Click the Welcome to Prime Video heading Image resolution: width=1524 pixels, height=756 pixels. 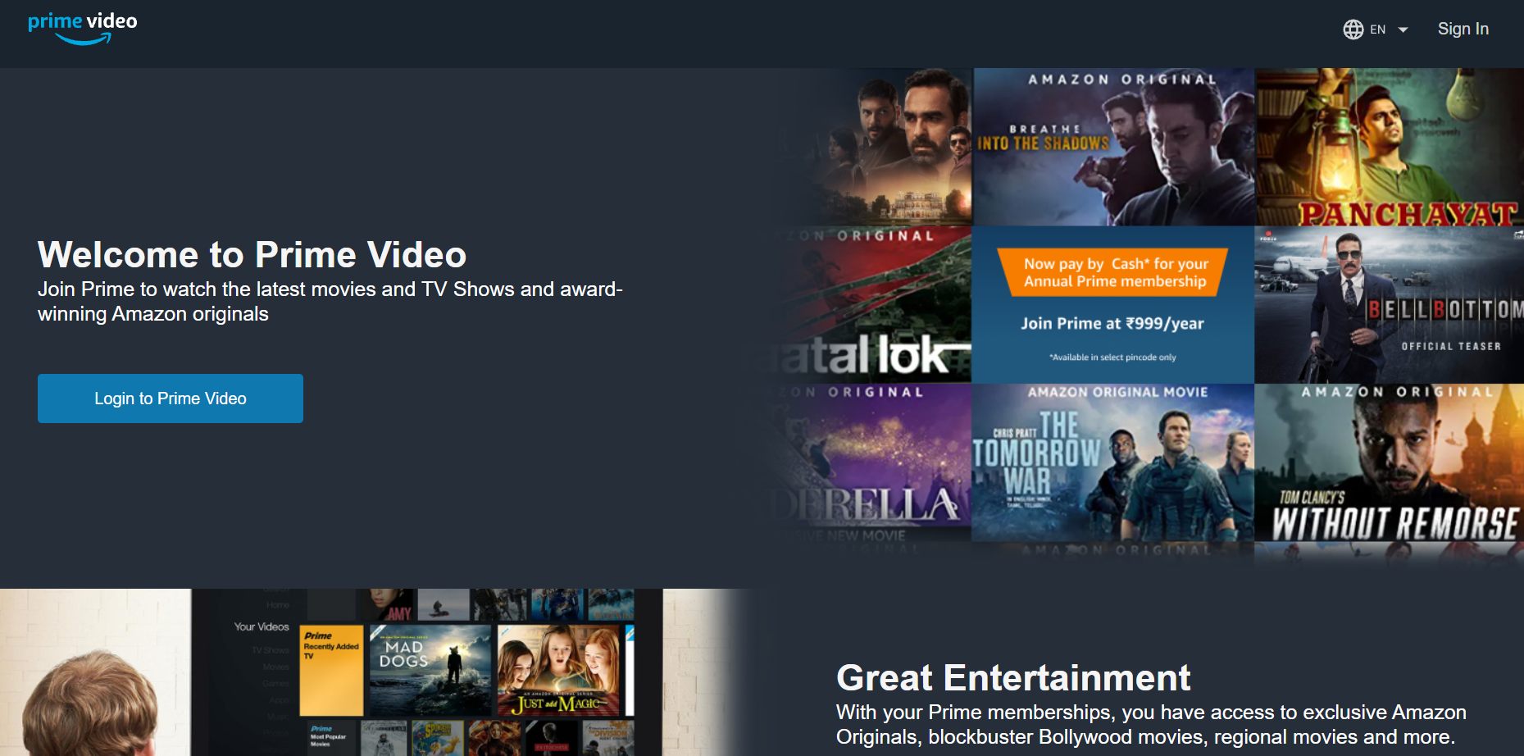(252, 255)
